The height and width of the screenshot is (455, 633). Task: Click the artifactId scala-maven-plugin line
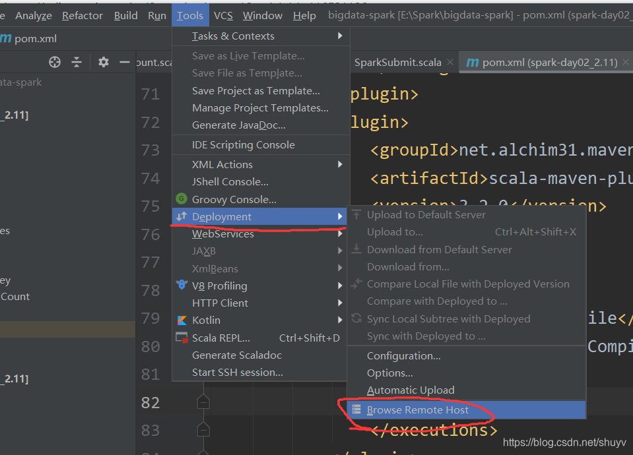click(501, 178)
